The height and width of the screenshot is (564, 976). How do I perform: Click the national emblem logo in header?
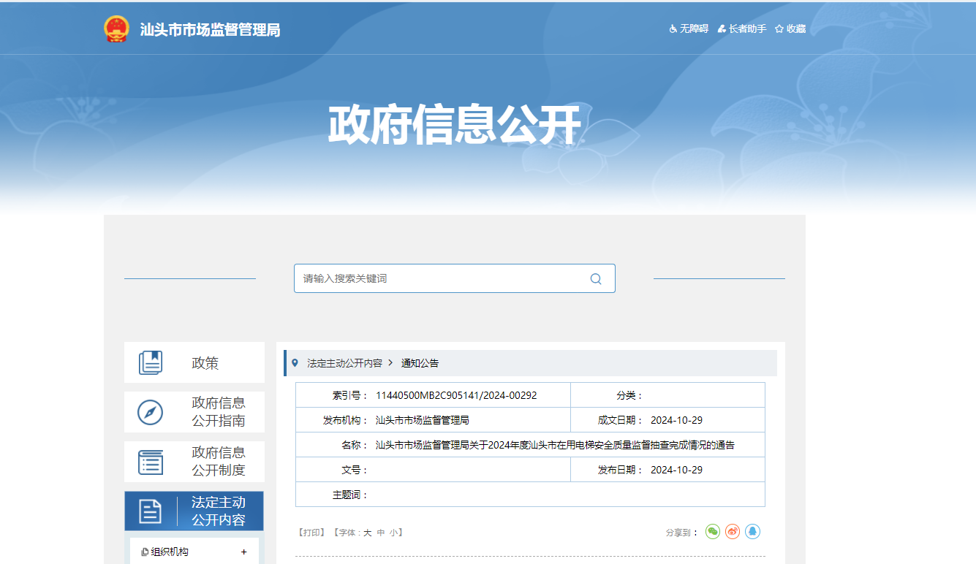point(116,29)
